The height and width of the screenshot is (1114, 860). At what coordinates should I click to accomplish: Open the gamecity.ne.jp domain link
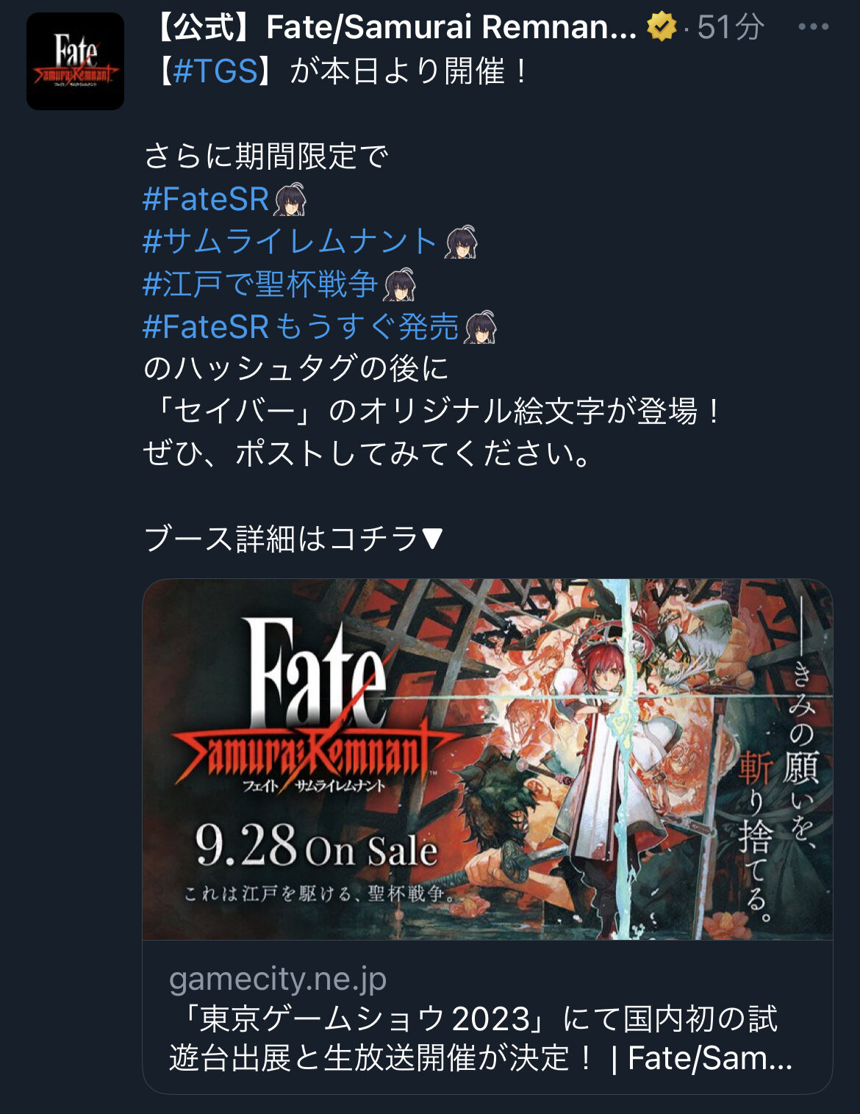(278, 979)
